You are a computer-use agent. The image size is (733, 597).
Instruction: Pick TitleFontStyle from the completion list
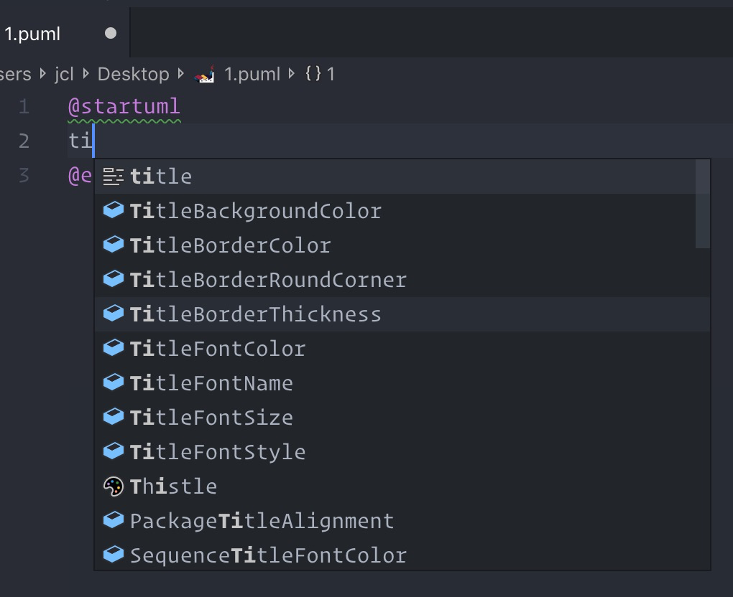(x=216, y=451)
